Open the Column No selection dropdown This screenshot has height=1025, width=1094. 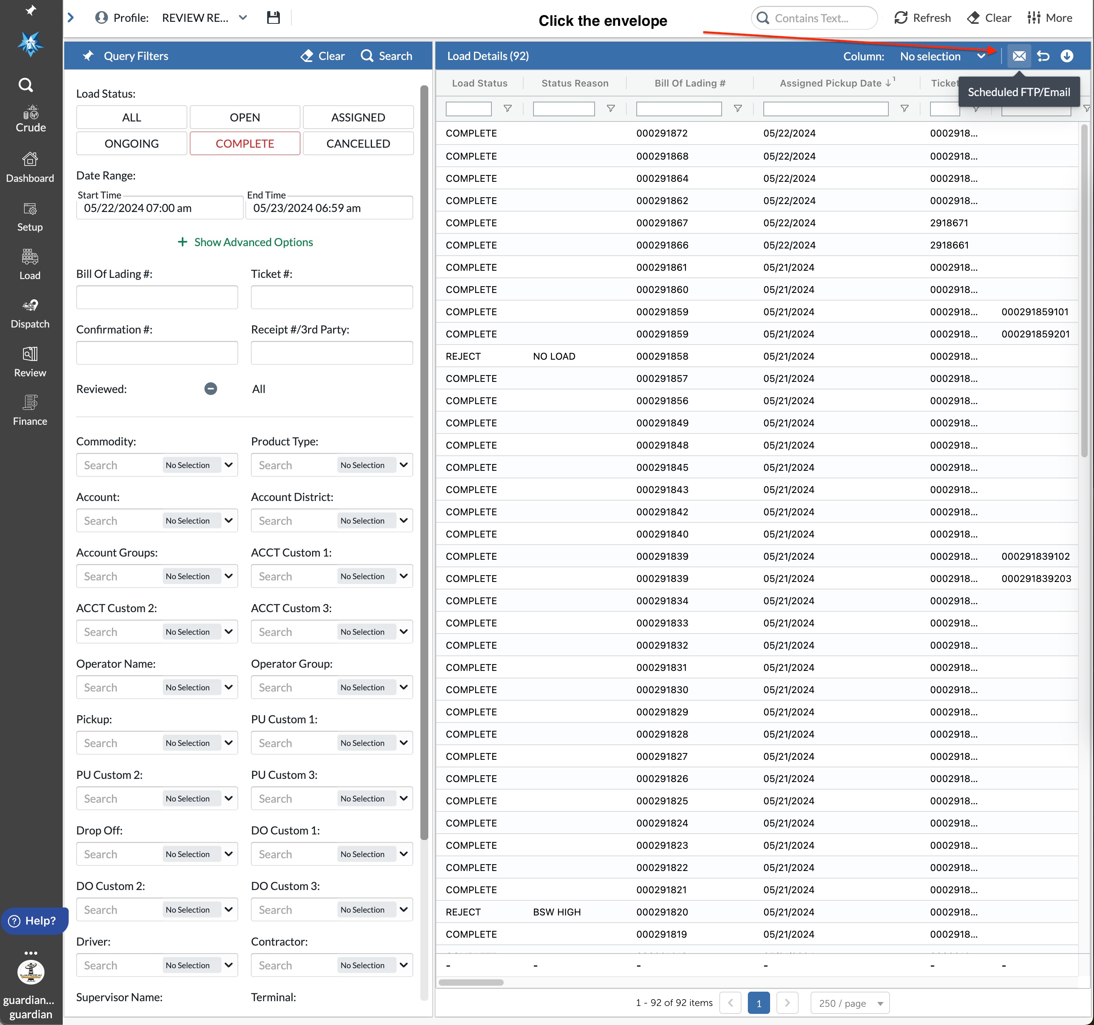tap(942, 56)
